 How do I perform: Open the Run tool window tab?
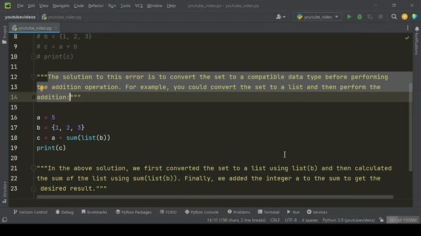[293, 212]
